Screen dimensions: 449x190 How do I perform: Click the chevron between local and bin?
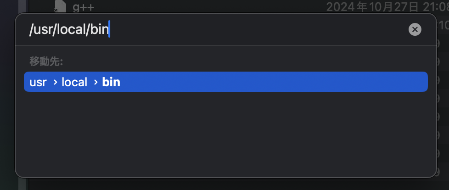pyautogui.click(x=96, y=83)
